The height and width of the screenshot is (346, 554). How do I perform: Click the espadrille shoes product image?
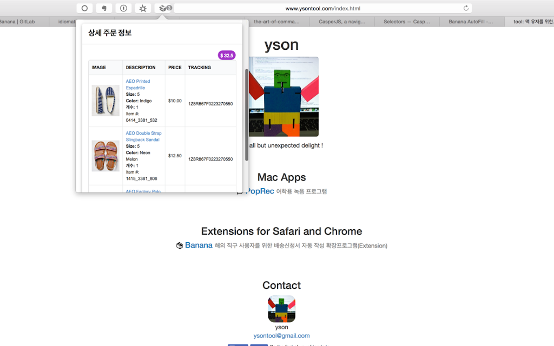pos(105,101)
